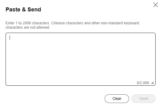This screenshot has height=111, width=163.
Task: Dismiss the dialog with the close icon
Action: 156,5
